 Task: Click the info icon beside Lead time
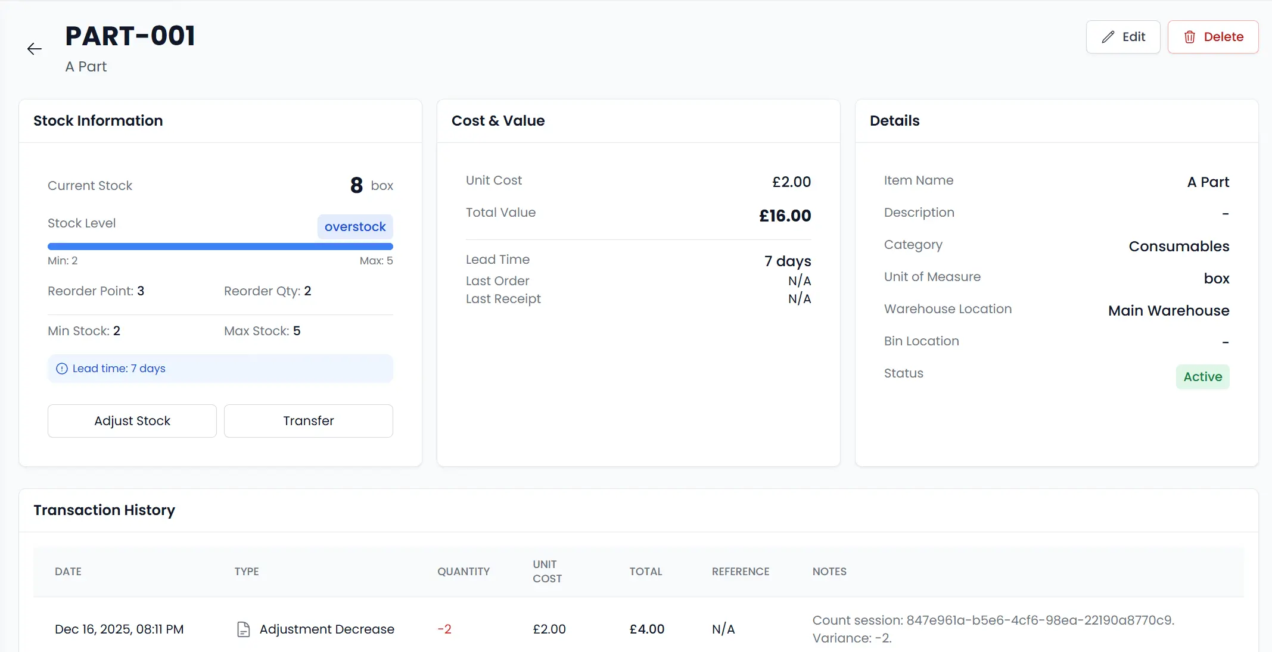click(x=61, y=369)
